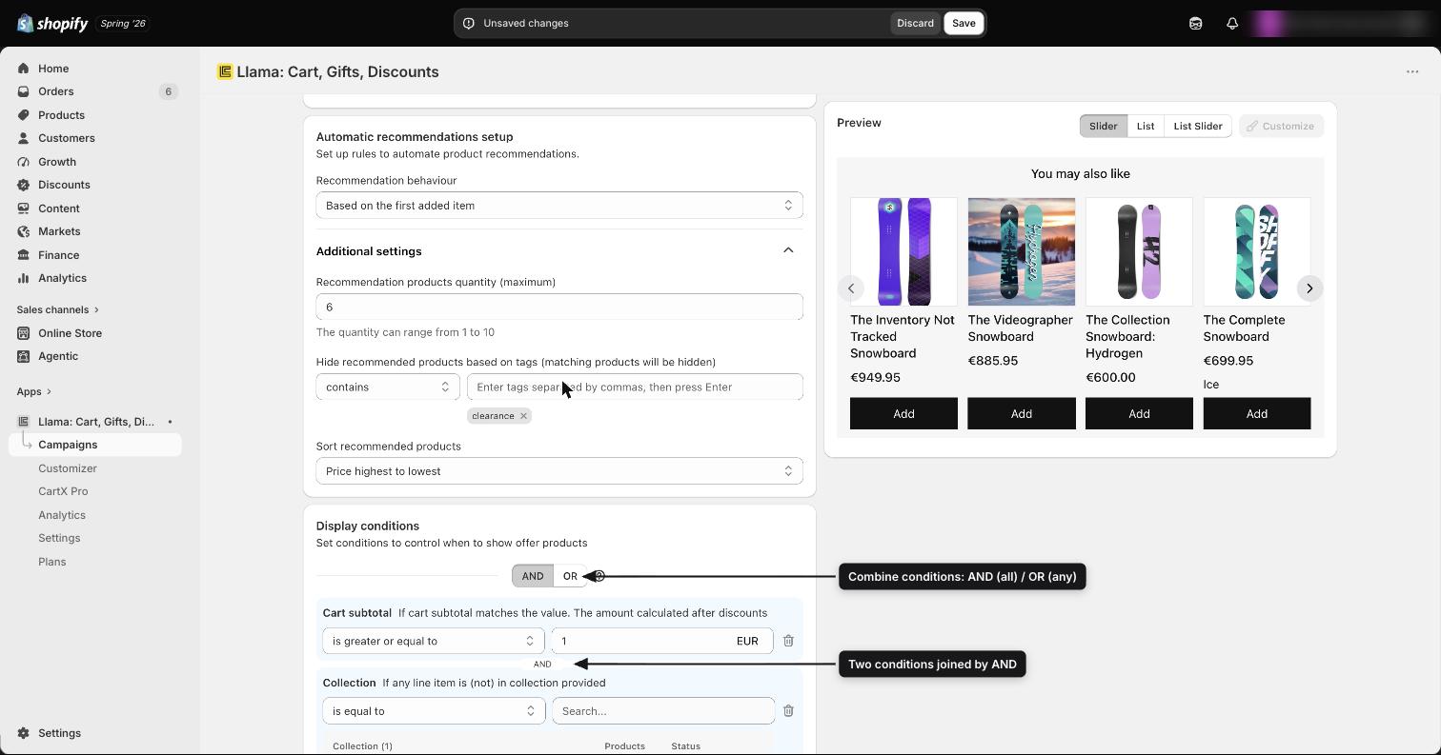Switch condition logic to OR
Screen dimensions: 1441x755
point(570,576)
